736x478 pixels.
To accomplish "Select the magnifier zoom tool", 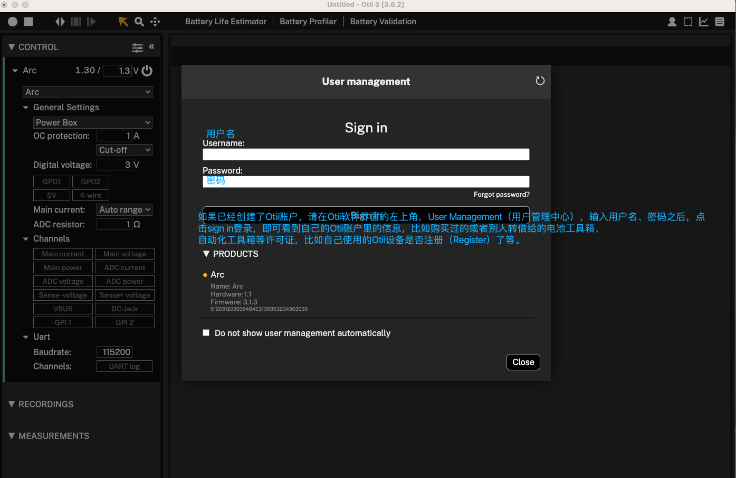I will click(x=139, y=22).
